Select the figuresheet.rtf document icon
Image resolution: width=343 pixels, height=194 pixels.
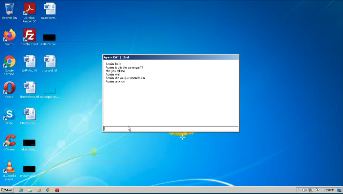[x=29, y=90]
